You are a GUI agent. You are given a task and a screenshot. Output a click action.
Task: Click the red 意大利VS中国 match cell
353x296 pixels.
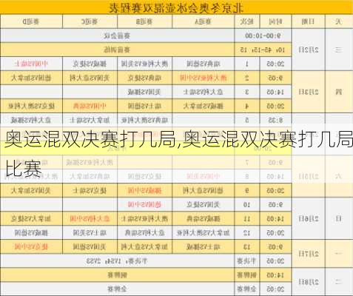tap(90, 218)
